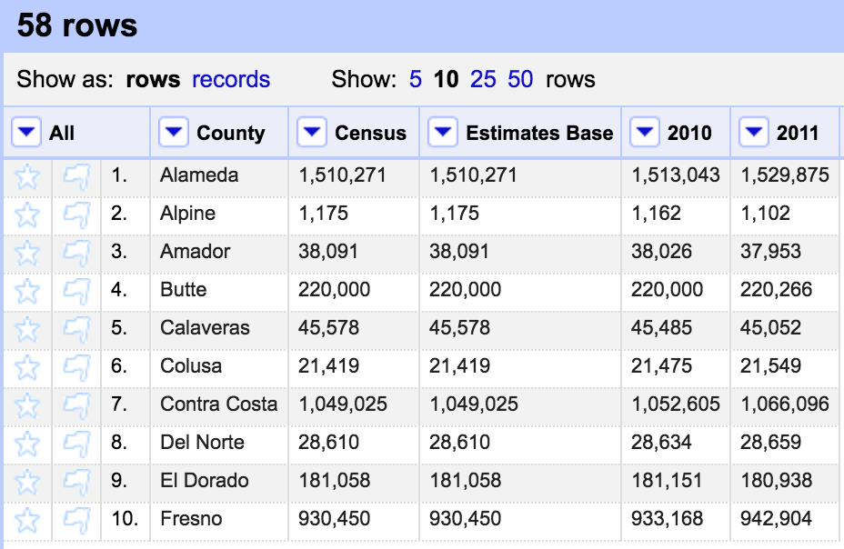Open the All column dropdown menu
The width and height of the screenshot is (844, 549).
pos(27,134)
